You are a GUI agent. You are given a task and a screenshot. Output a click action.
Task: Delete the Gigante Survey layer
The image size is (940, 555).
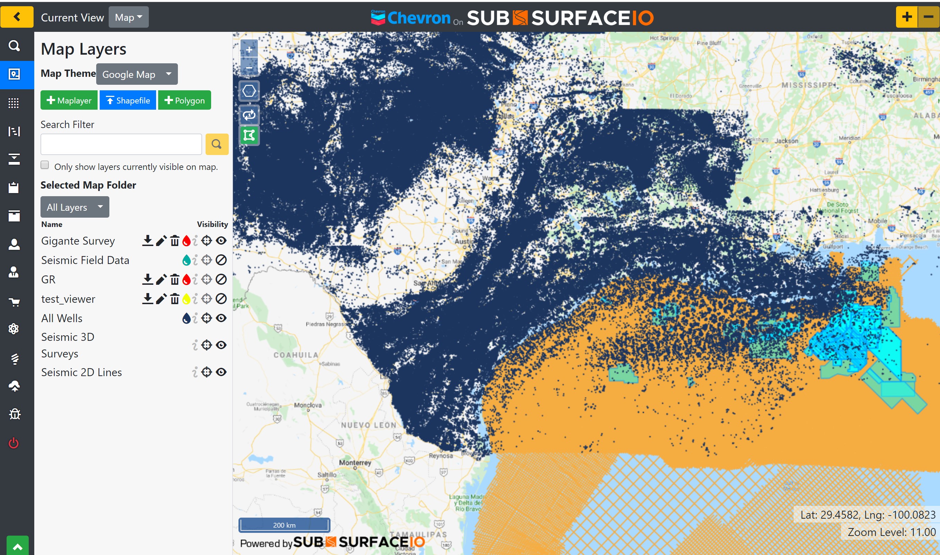point(175,240)
